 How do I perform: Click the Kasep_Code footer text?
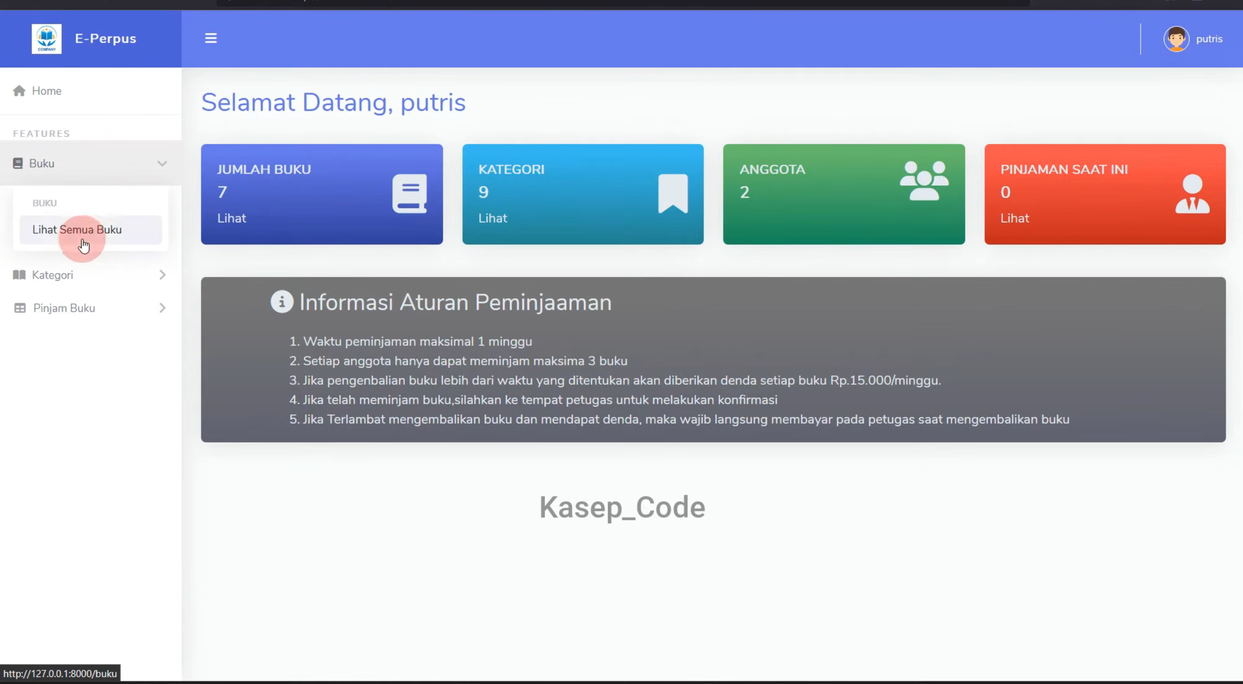[622, 507]
